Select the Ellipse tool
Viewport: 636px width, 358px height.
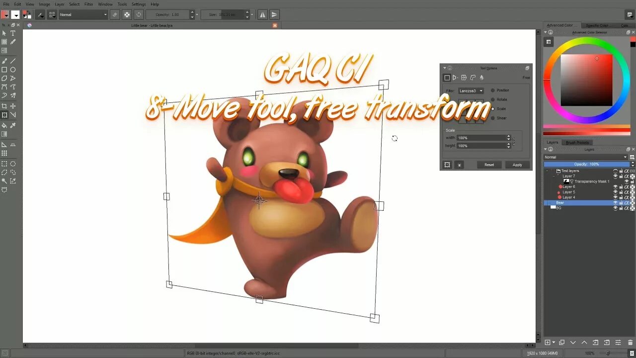[13, 70]
